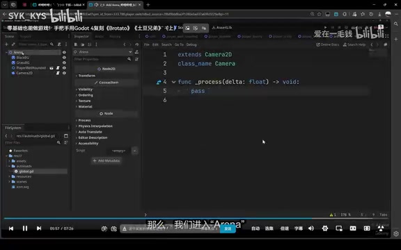This screenshot has height=250, width=401.
Task: Seek on the video progress bar
Action: pyautogui.click(x=196, y=218)
